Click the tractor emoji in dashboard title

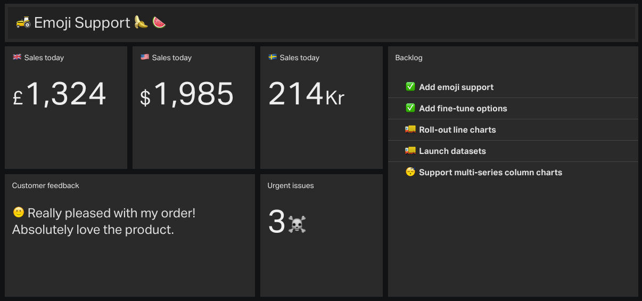tap(23, 22)
